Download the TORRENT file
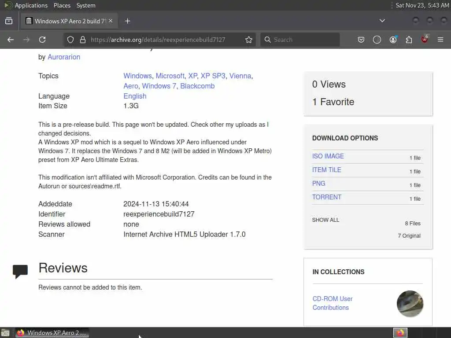 tap(327, 197)
